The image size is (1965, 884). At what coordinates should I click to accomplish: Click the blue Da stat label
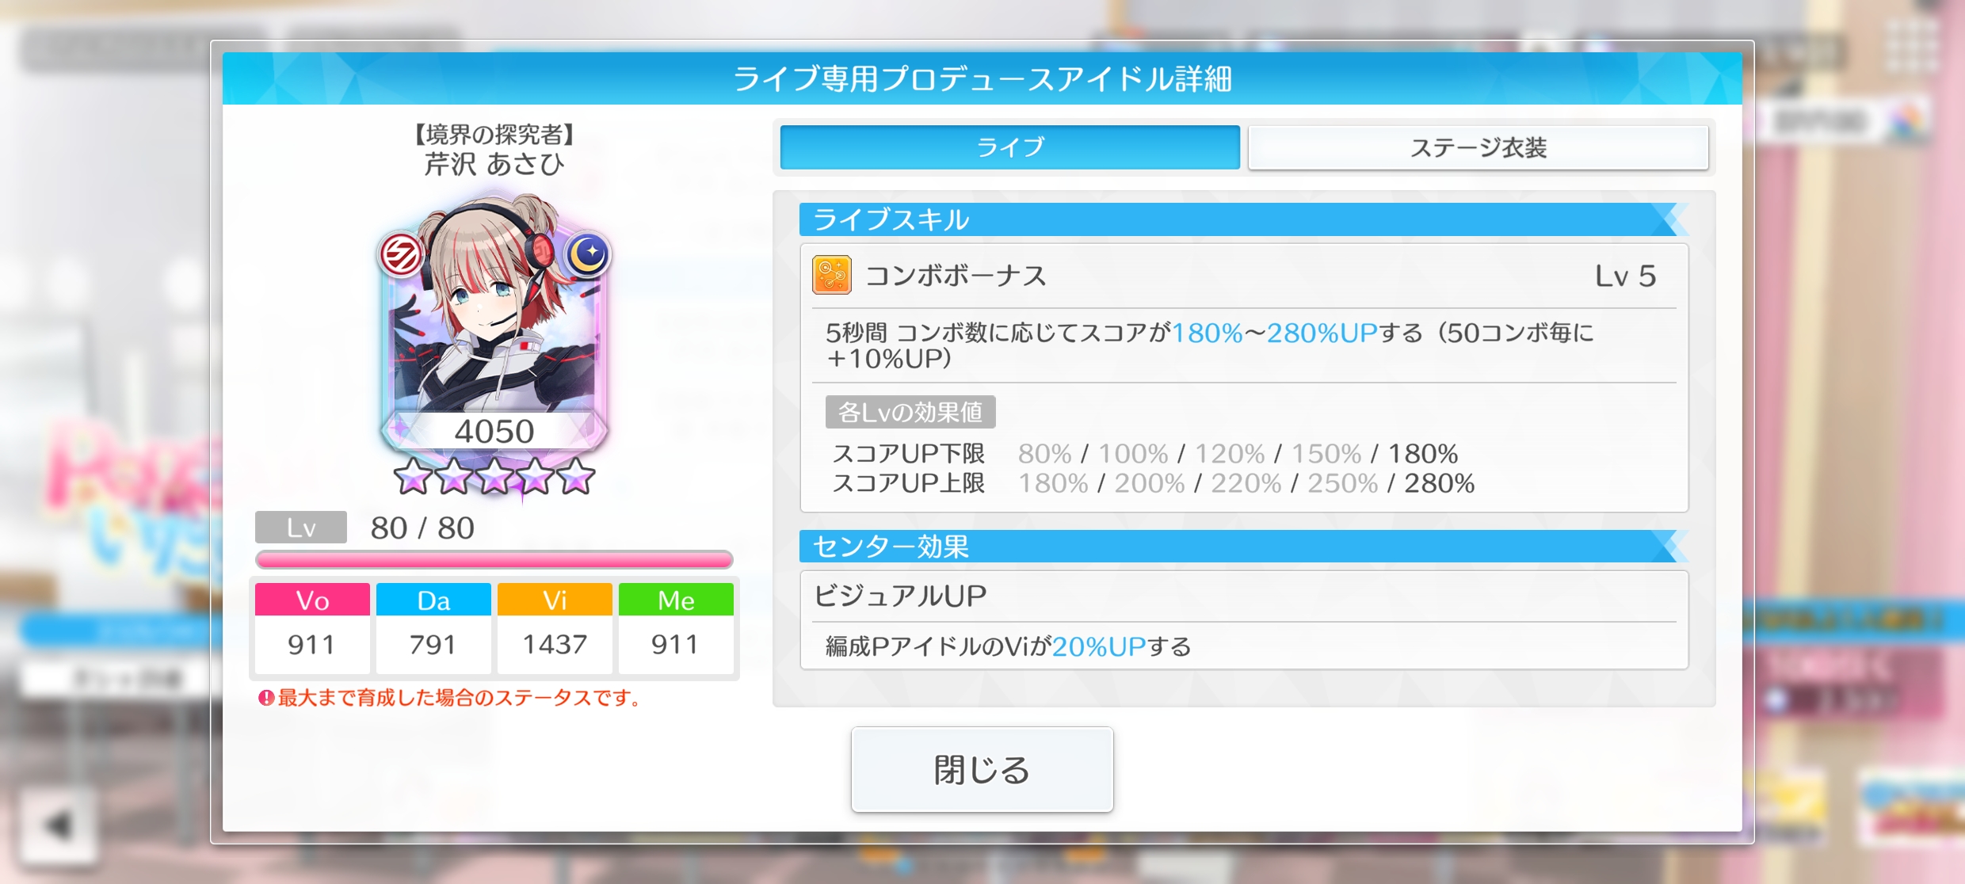(433, 600)
